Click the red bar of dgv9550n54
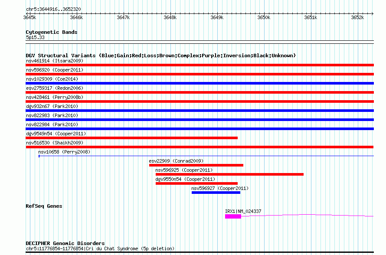Image resolution: width=386 pixels, height=255 pixels. coord(197,183)
